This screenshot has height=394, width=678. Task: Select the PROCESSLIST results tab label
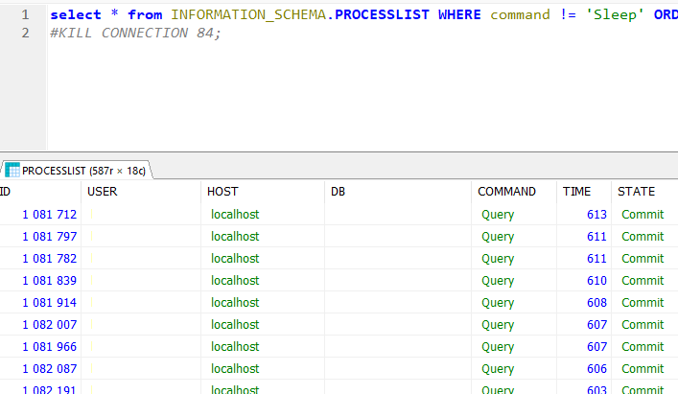(83, 171)
